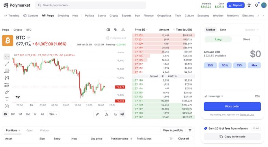Image resolution: width=268 pixels, height=147 pixels.
Task: Switch to Limit order type
Action: coord(223,30)
